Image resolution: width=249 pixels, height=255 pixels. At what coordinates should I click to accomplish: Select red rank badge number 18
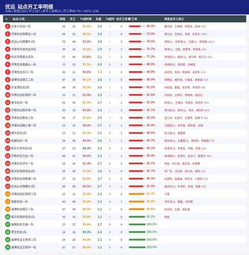[8, 156]
